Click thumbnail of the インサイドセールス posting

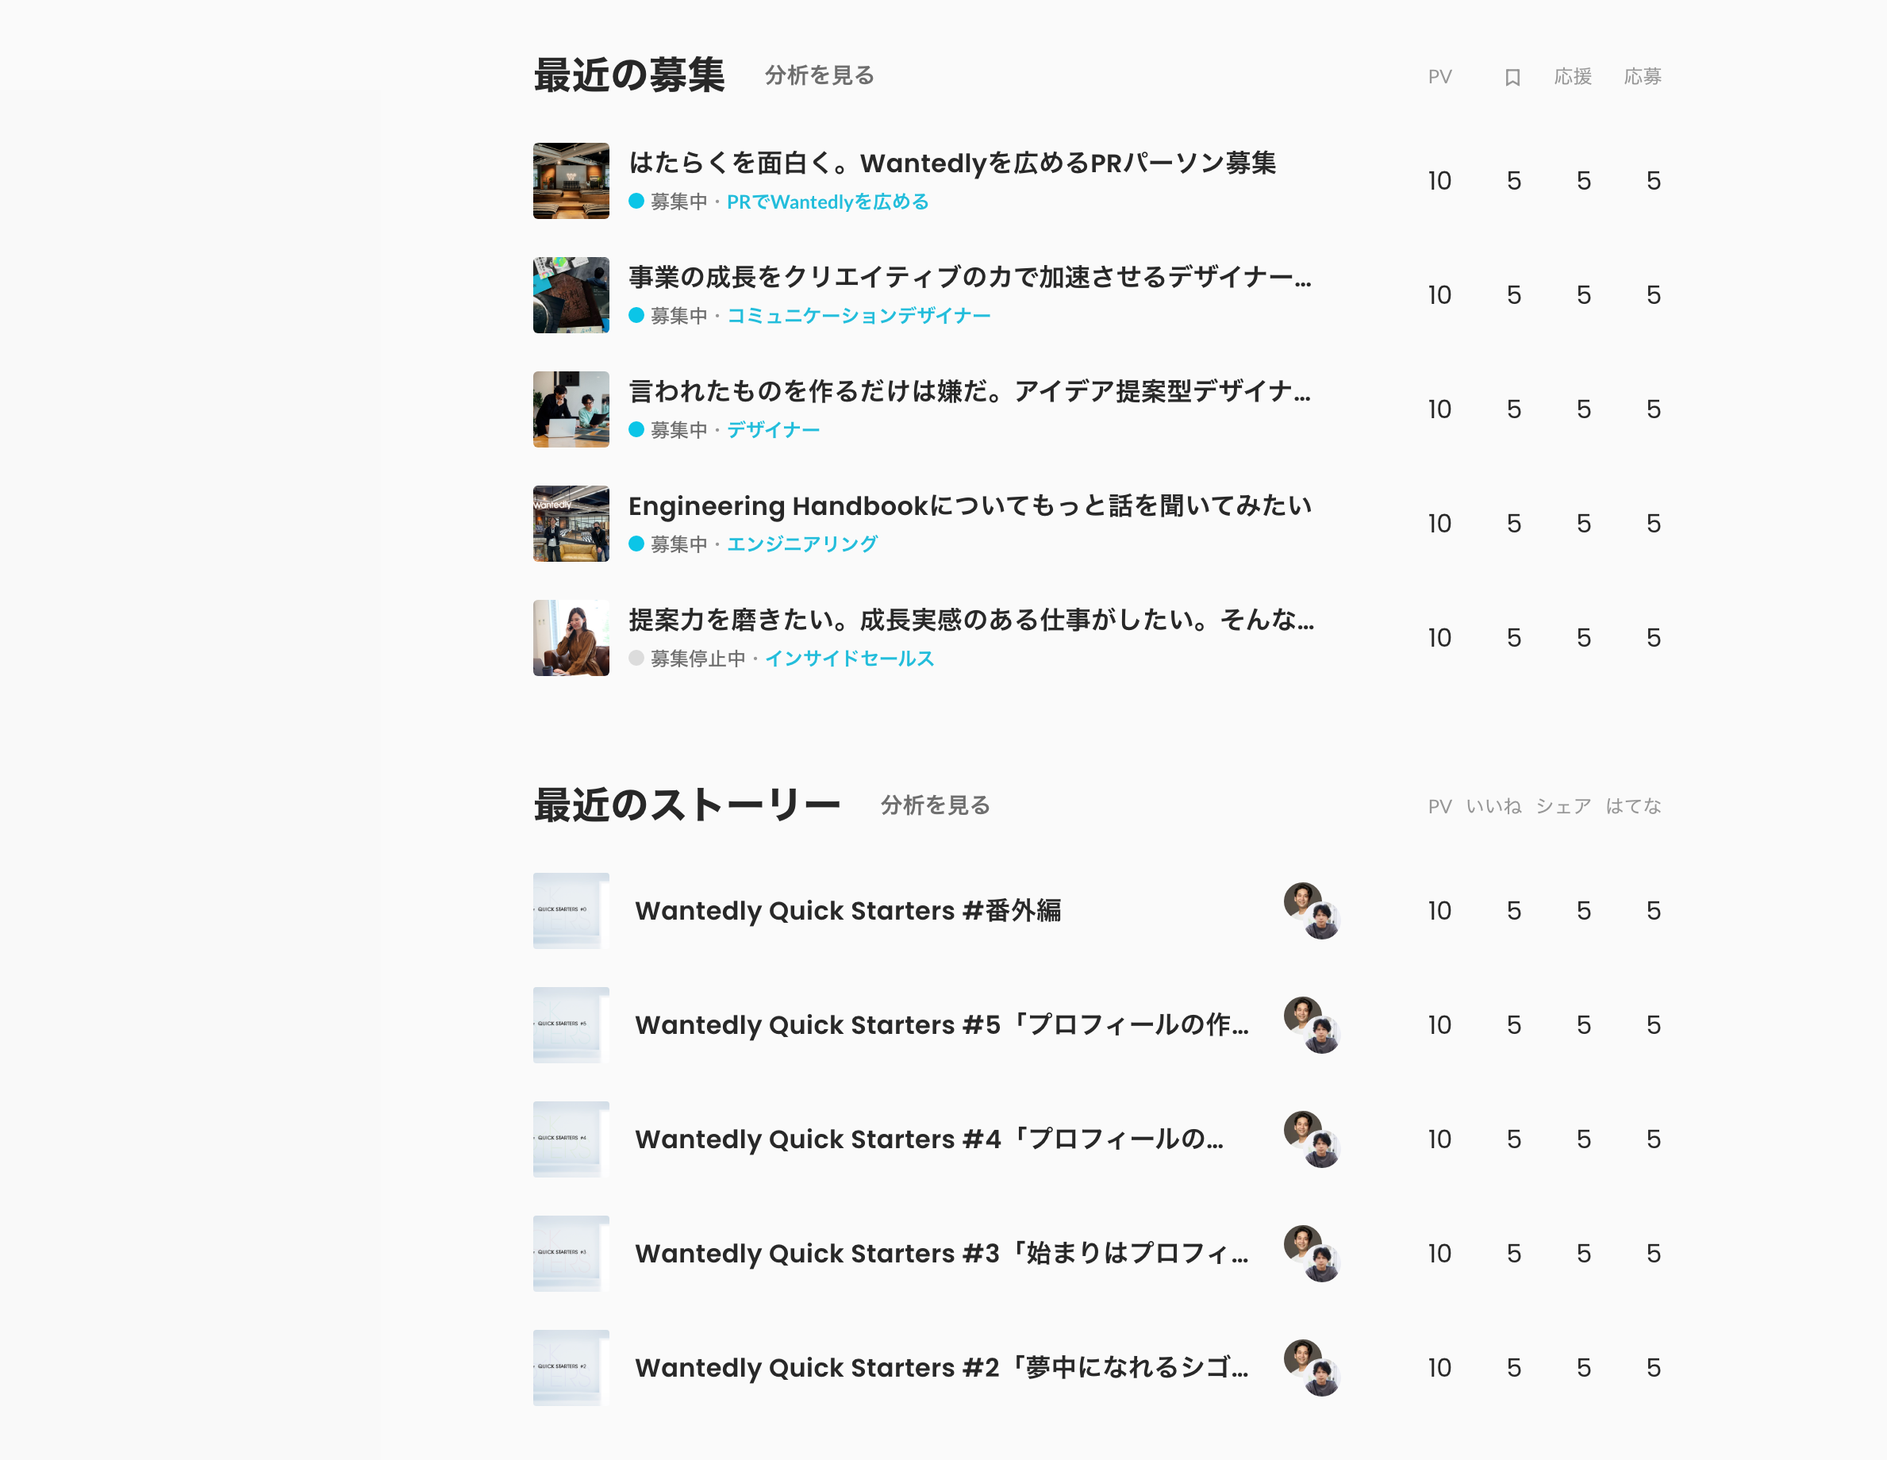[x=571, y=638]
